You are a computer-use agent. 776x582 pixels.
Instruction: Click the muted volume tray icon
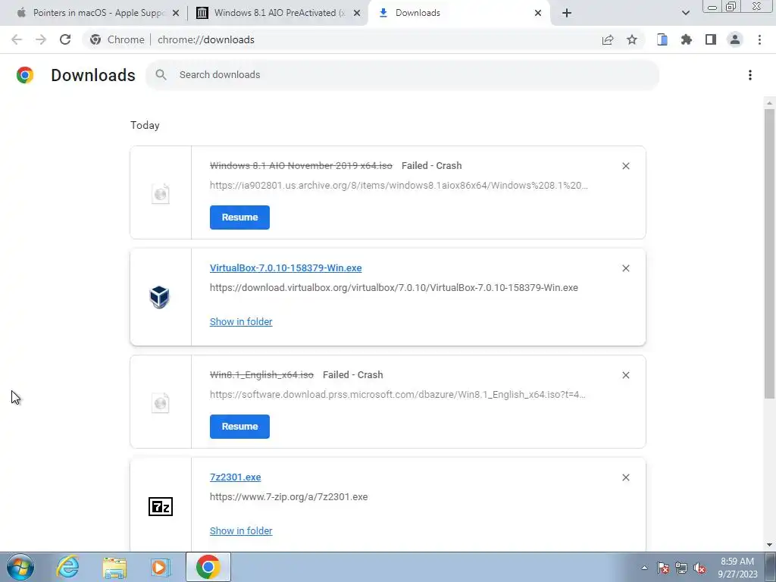click(x=699, y=568)
